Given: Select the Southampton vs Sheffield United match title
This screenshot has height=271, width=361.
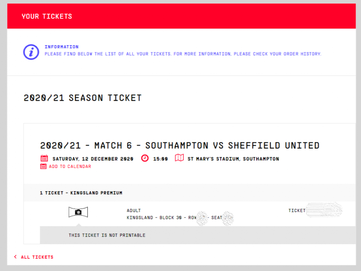Looking at the screenshot, I should point(180,146).
